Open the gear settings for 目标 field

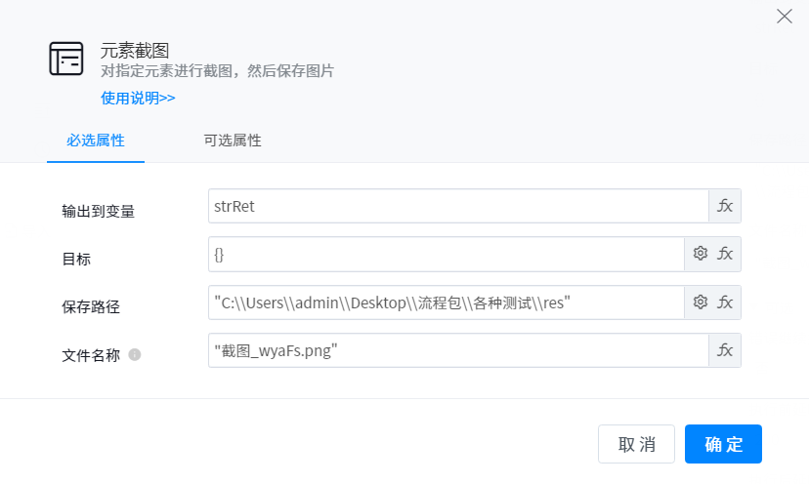point(700,254)
